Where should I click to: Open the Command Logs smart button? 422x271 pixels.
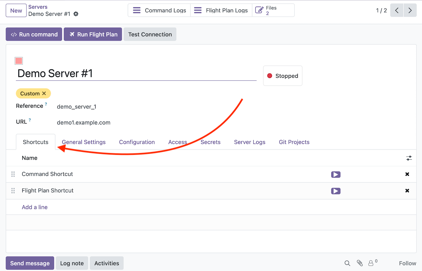[x=159, y=10]
